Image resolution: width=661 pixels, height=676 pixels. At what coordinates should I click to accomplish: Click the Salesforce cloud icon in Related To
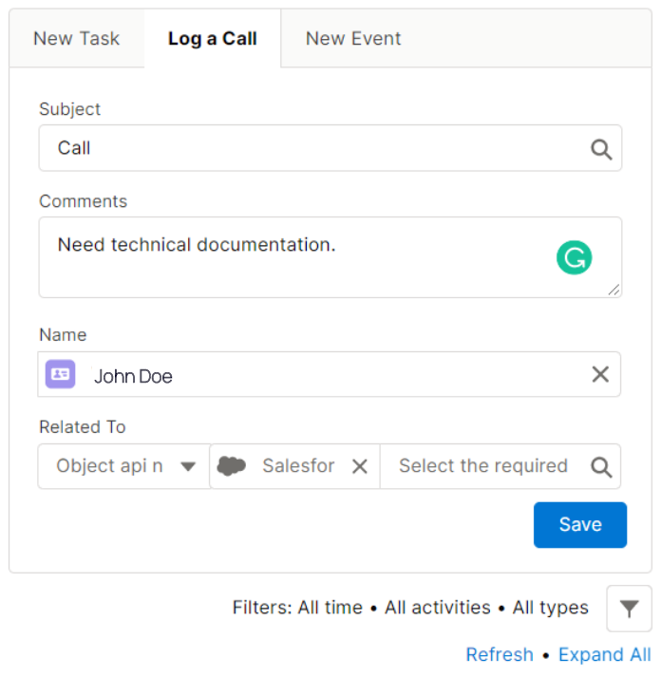[232, 466]
